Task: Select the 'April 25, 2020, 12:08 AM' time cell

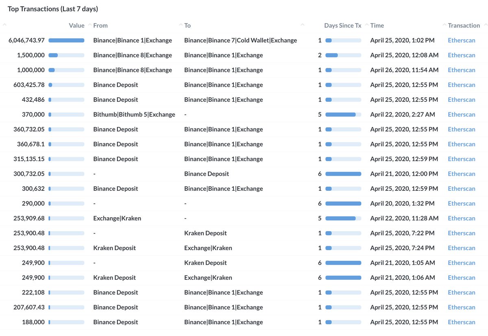Action: (404, 55)
